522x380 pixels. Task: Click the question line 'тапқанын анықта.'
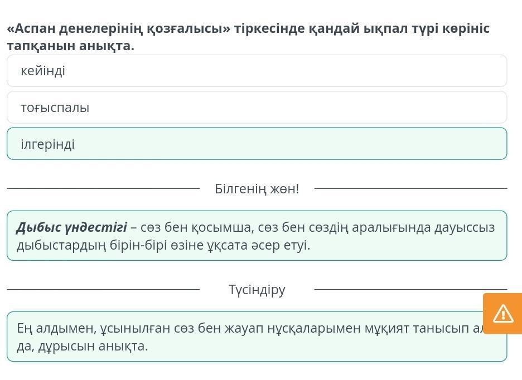[x=71, y=46]
